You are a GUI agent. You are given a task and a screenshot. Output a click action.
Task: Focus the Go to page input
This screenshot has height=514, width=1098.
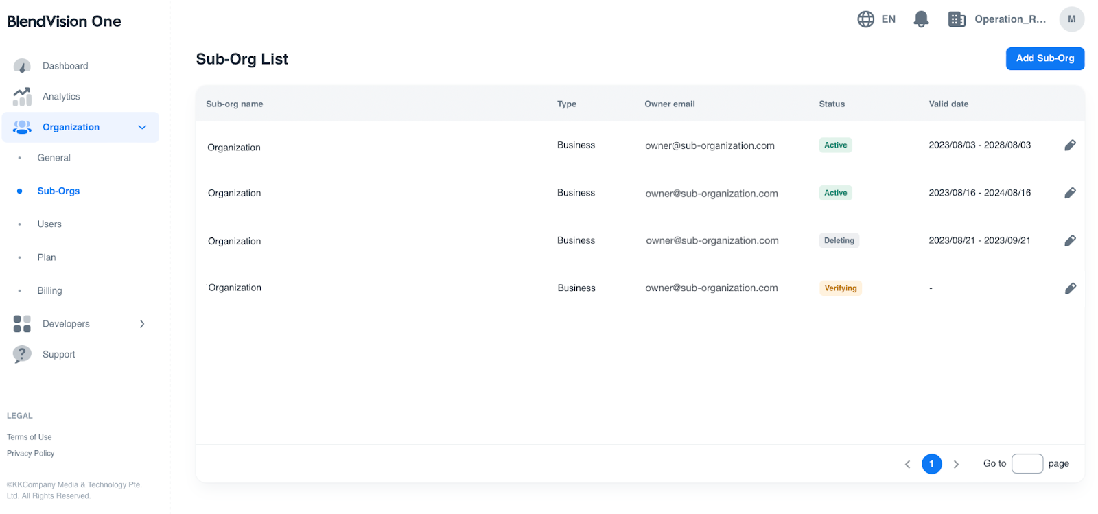[x=1027, y=464]
